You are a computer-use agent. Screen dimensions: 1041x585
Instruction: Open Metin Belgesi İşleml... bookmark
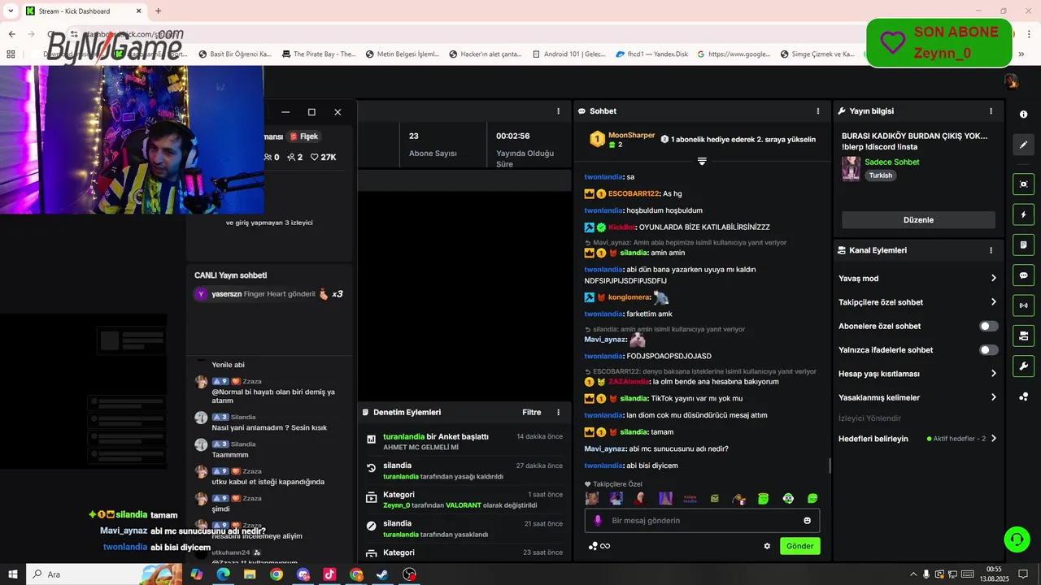point(403,54)
